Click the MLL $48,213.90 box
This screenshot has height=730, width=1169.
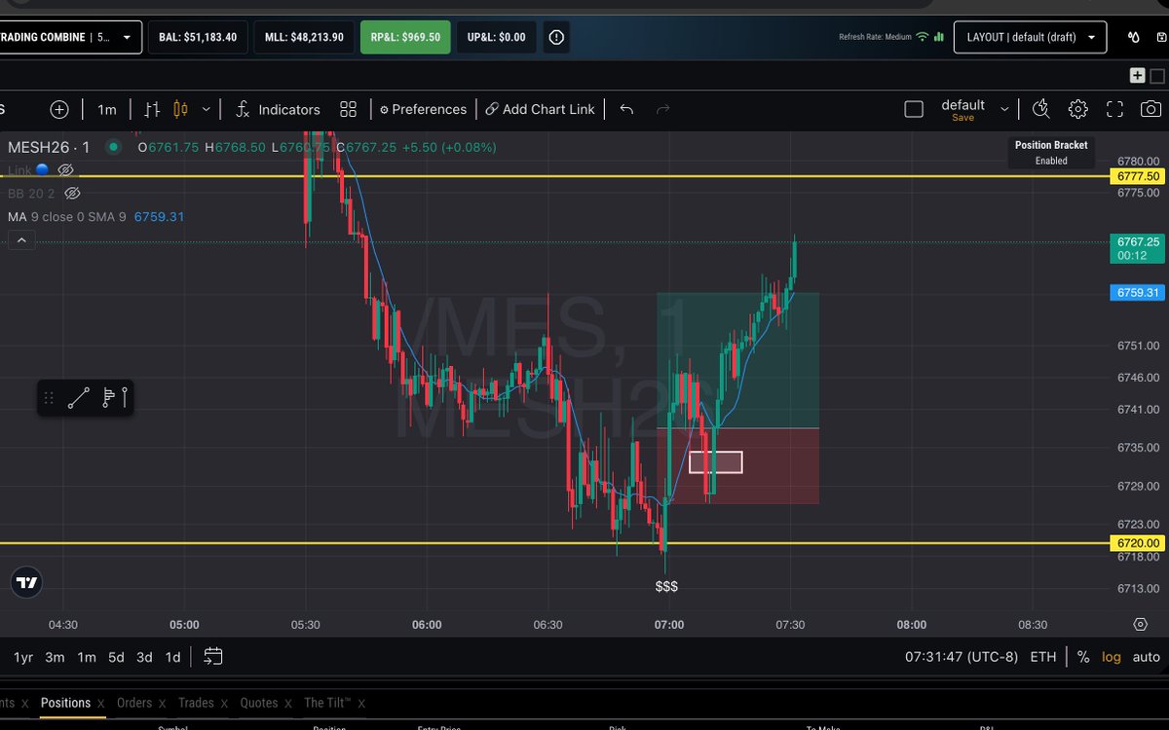[304, 37]
